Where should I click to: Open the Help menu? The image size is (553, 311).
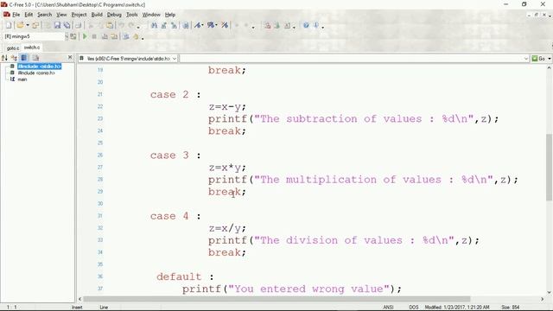point(170,15)
